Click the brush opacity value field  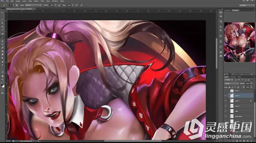point(52,5)
